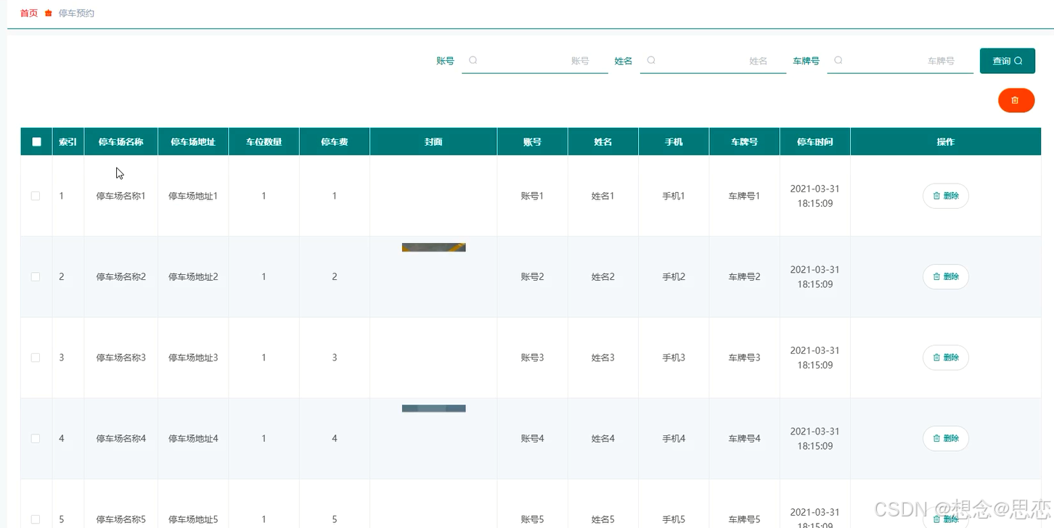Viewport: 1054px width, 528px height.
Task: Open the cover thumbnail in row 4
Action: point(433,408)
